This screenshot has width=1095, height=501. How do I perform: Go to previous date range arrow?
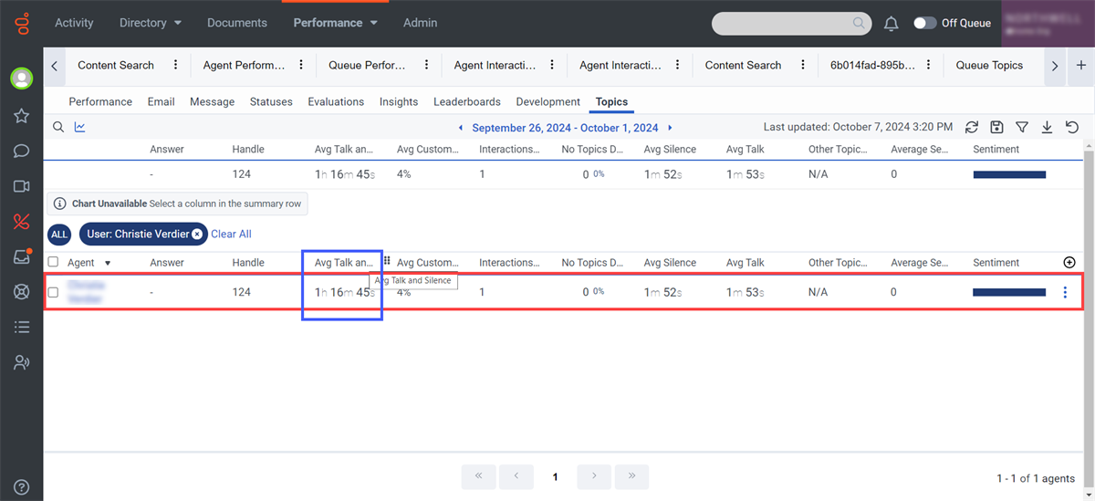tap(461, 128)
